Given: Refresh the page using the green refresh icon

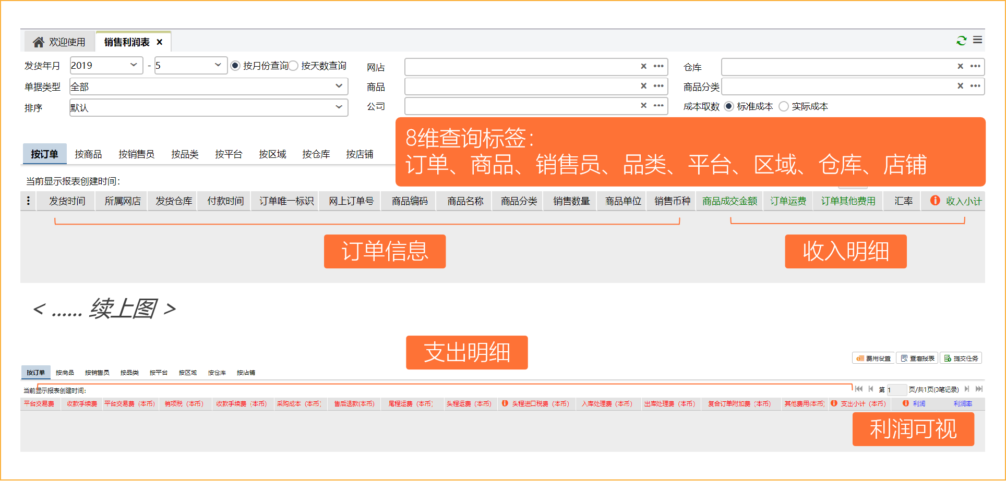Looking at the screenshot, I should tap(962, 40).
